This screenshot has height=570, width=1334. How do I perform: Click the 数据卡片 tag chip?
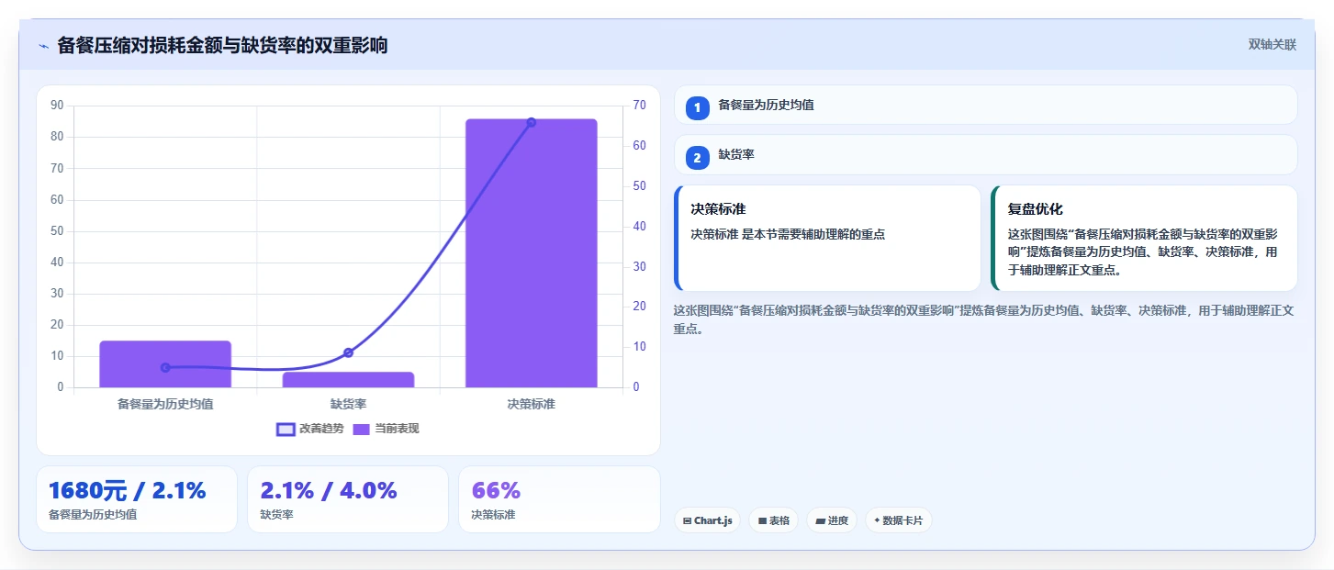[899, 520]
